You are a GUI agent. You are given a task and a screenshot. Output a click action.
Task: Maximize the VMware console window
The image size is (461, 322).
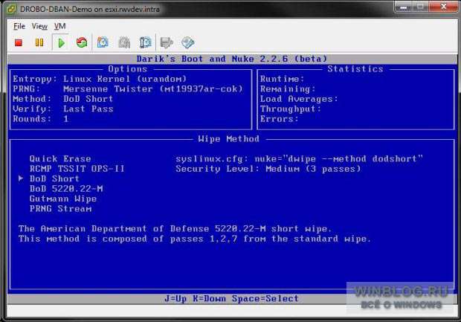click(421, 7)
